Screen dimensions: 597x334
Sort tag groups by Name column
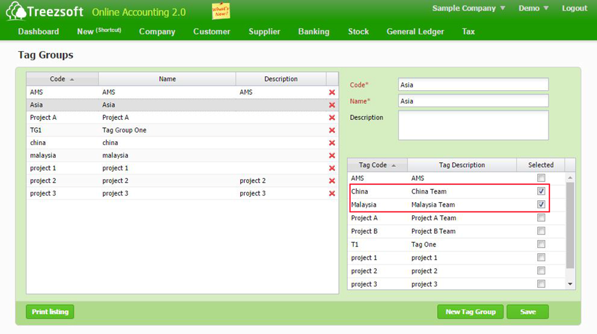pos(167,79)
